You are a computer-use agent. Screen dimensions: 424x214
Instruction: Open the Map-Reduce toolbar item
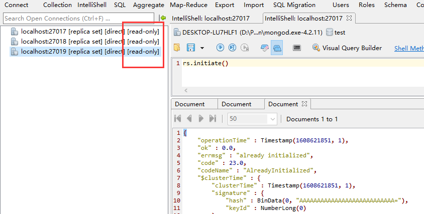click(188, 5)
